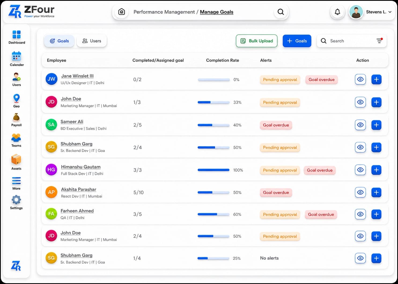Click the magnifier icon in breadcrumb bar
Screen dimensions: 398x284
point(281,12)
